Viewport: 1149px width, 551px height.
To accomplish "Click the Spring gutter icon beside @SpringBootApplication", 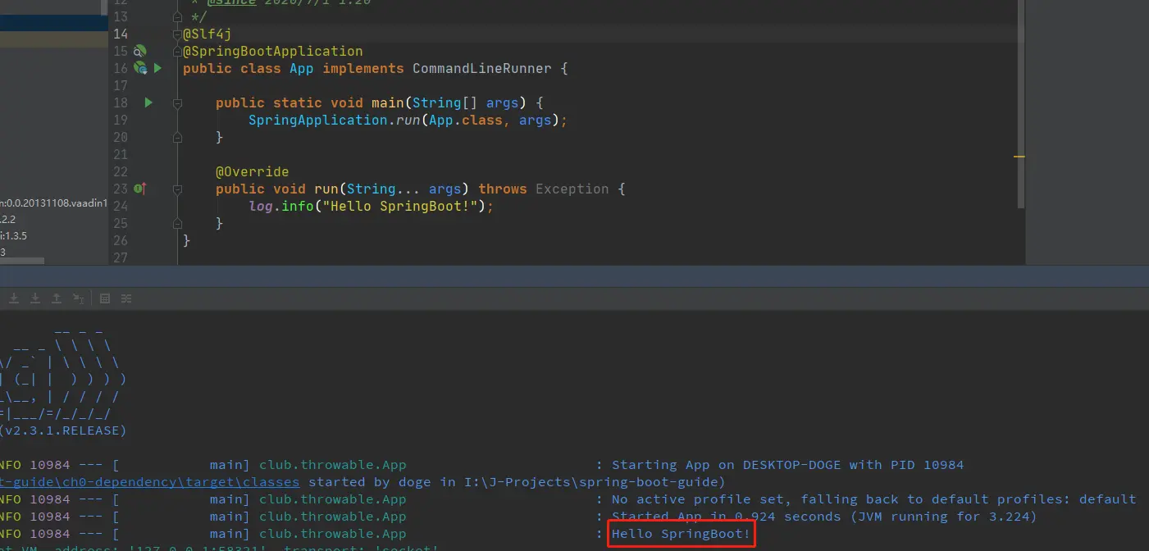I will (x=140, y=51).
